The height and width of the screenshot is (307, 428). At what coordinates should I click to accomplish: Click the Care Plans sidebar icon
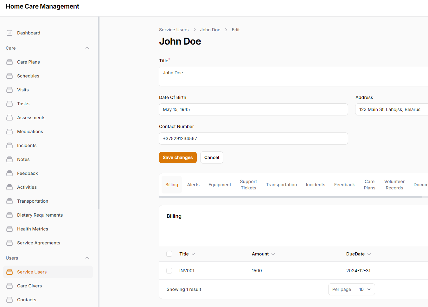point(10,62)
